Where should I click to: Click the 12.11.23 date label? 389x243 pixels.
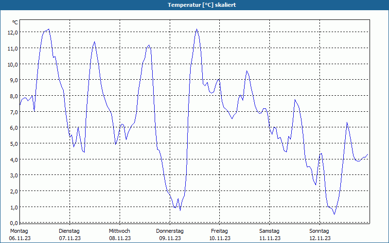click(320, 238)
